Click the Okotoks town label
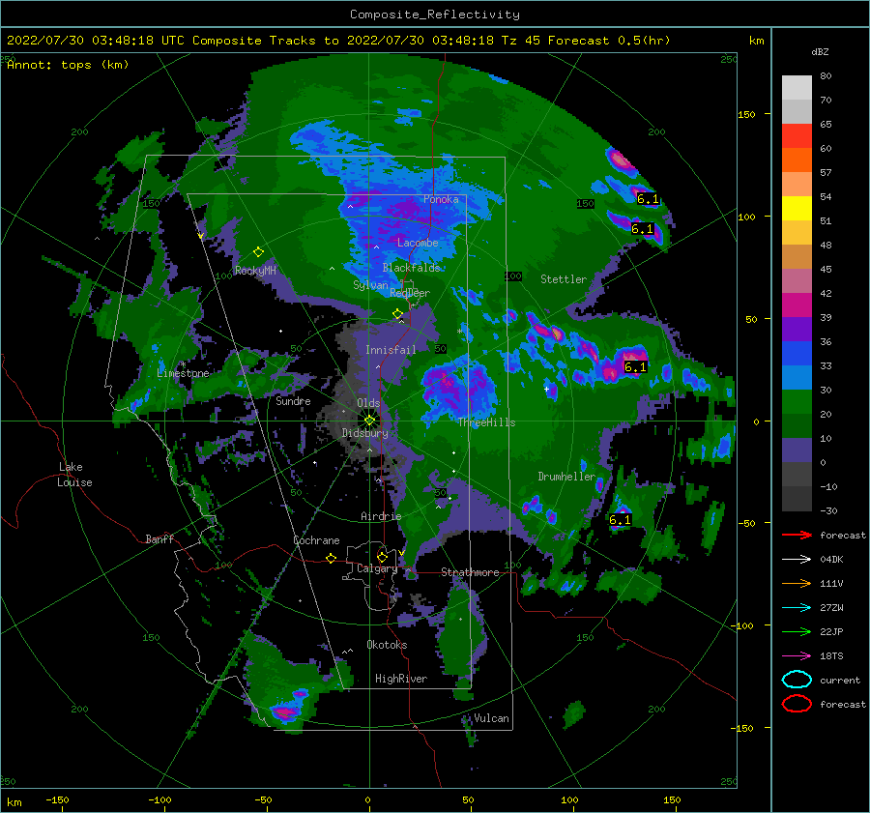870x813 pixels. tap(387, 645)
